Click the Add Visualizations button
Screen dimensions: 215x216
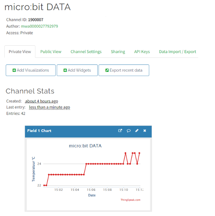(x=31, y=70)
